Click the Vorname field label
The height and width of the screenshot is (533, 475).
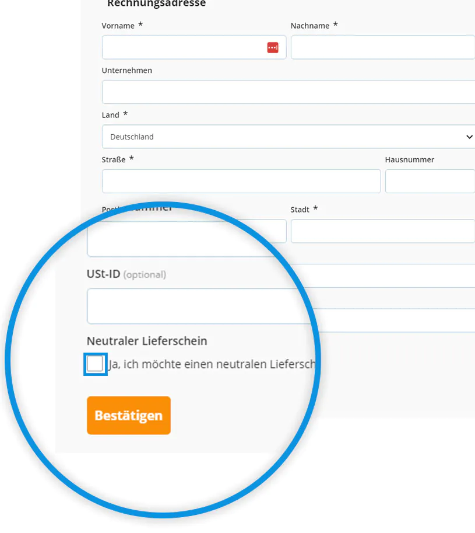[x=118, y=26]
